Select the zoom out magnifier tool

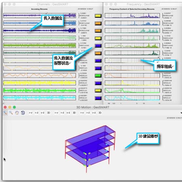point(11,113)
